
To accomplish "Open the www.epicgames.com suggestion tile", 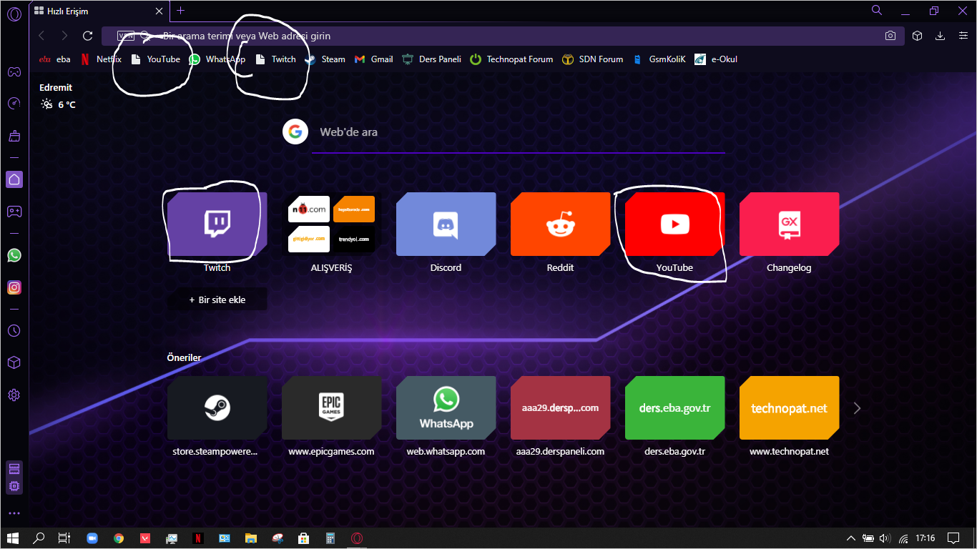I will [x=331, y=408].
